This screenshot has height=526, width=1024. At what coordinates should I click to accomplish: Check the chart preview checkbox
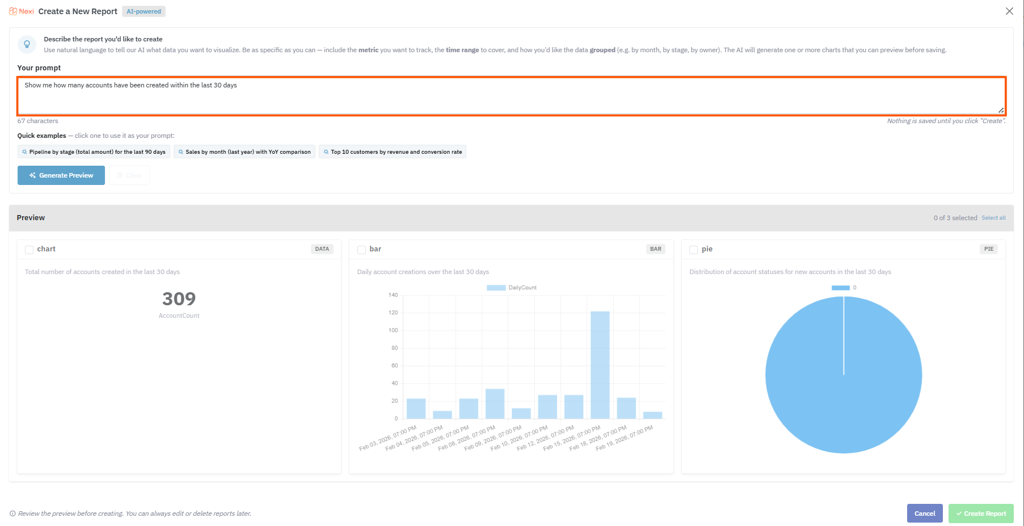pos(30,250)
